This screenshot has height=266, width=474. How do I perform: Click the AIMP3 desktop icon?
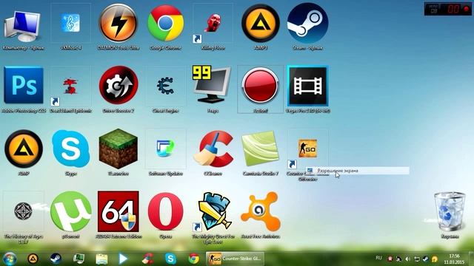pyautogui.click(x=260, y=27)
